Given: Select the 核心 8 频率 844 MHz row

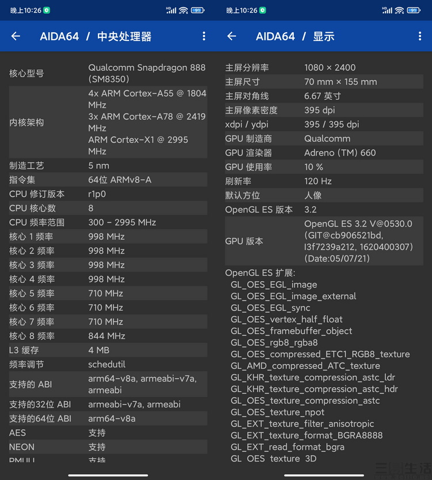Looking at the screenshot, I should click(x=108, y=336).
